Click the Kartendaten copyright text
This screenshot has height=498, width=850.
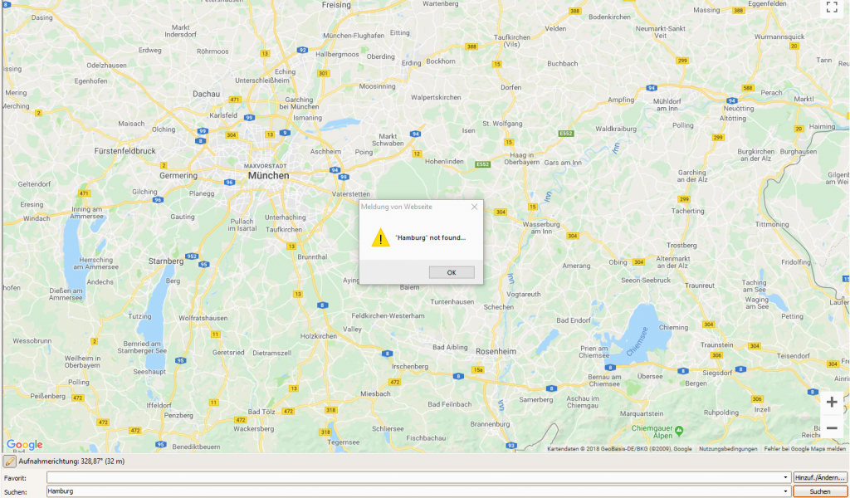coord(619,449)
